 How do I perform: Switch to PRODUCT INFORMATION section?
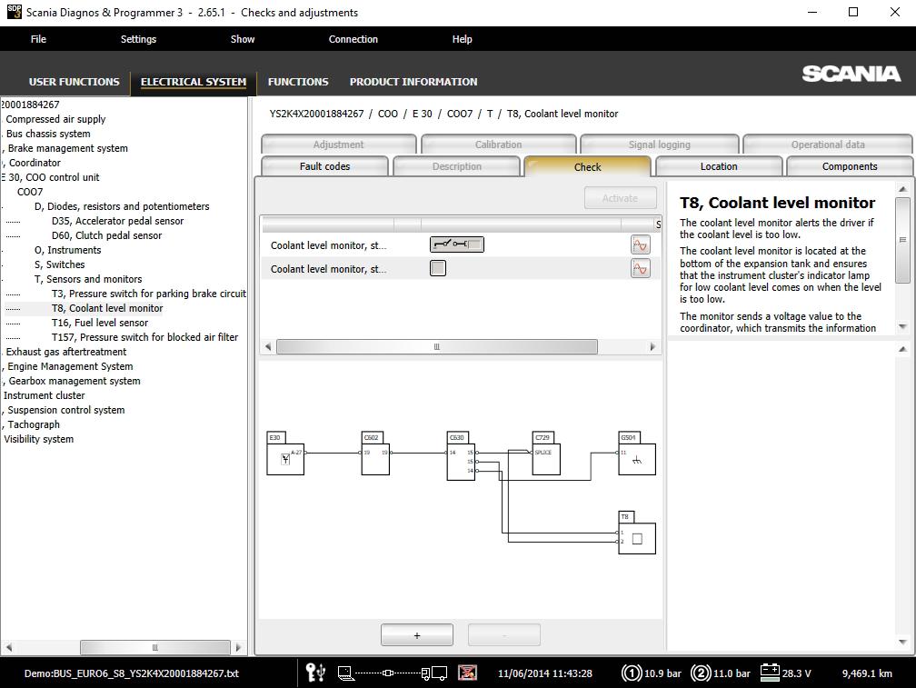413,82
